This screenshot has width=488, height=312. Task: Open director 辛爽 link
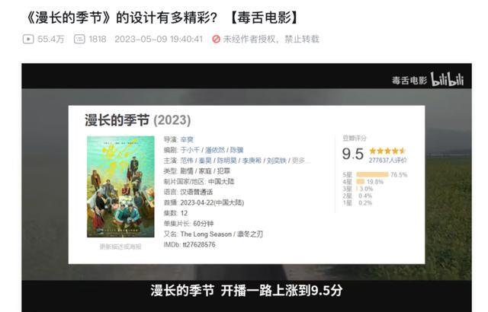pos(187,139)
